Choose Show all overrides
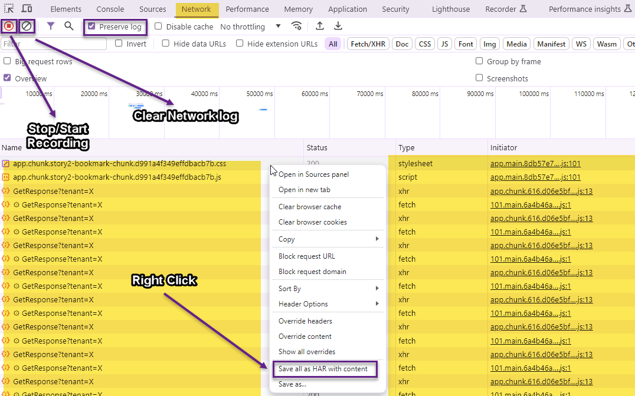635x396 pixels. coord(328,351)
